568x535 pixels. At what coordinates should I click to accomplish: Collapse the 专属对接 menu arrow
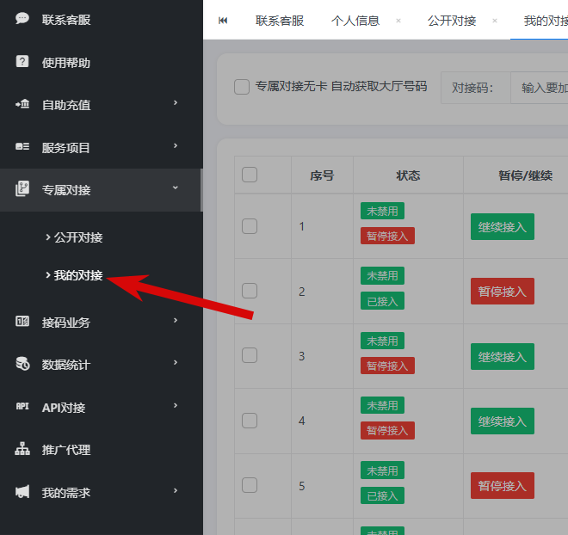point(176,188)
